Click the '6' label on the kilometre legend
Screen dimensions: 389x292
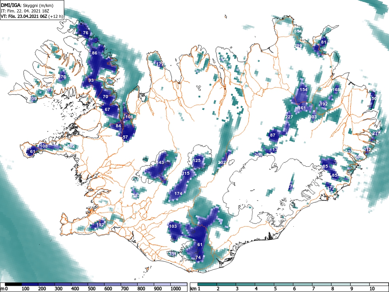click(294, 288)
